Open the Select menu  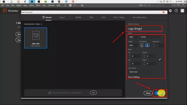pyautogui.click(x=32, y=5)
